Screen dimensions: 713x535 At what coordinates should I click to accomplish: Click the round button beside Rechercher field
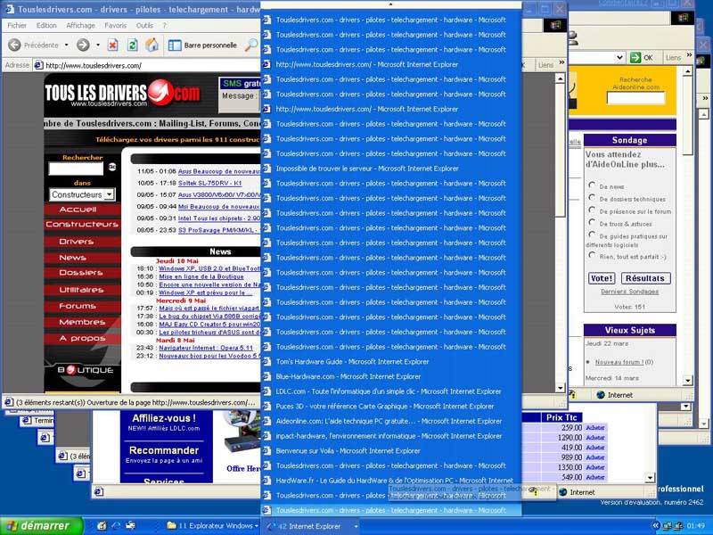coord(112,168)
